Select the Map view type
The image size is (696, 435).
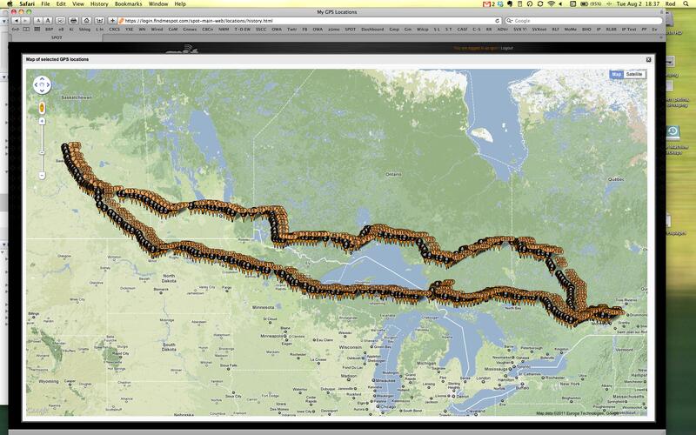pyautogui.click(x=617, y=75)
